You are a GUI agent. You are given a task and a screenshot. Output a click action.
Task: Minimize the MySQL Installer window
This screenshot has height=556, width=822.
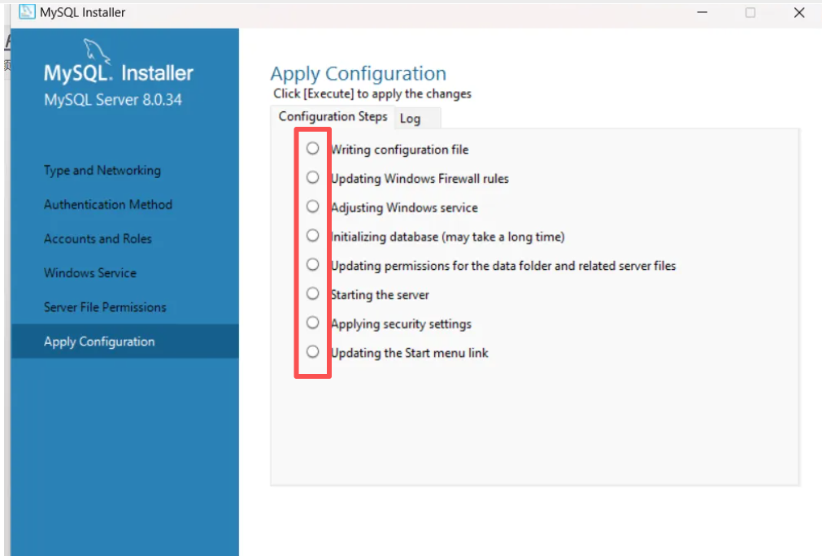[x=702, y=12]
